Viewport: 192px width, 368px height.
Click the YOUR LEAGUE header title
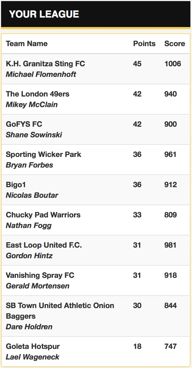coord(44,14)
